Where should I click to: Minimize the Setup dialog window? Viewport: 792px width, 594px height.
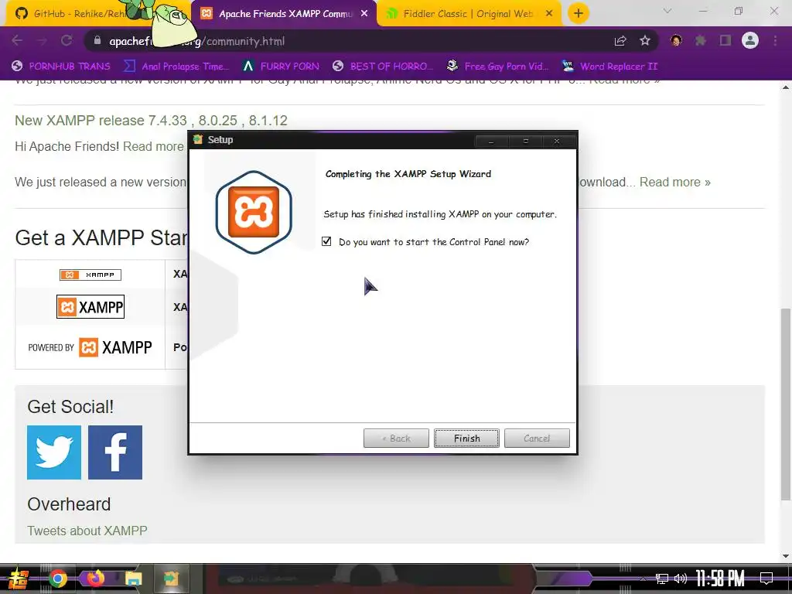[x=491, y=141]
